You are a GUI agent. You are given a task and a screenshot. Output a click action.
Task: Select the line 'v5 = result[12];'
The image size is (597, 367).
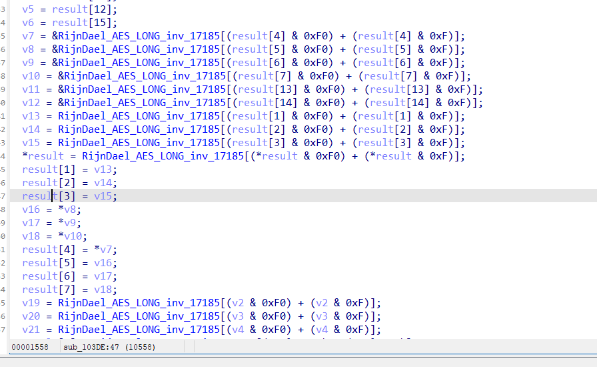70,9
